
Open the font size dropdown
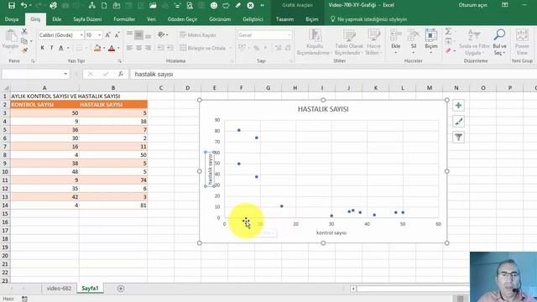click(x=100, y=35)
